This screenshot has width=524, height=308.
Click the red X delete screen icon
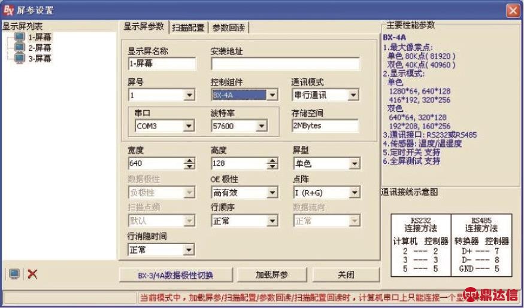point(32,275)
